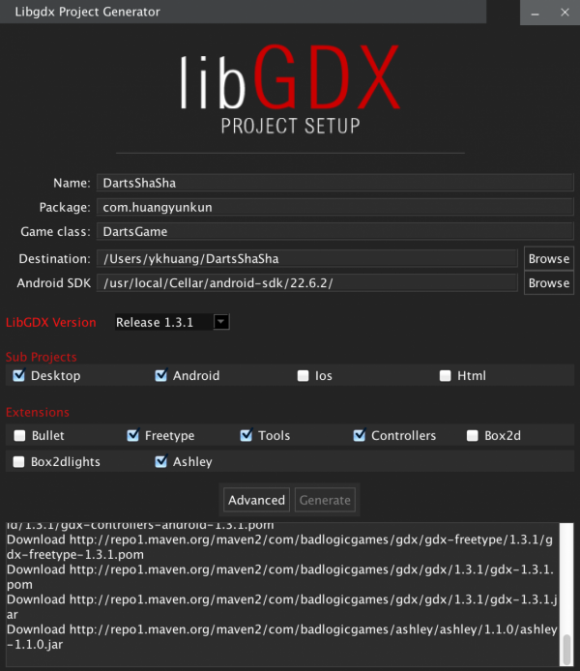Click the log output scrollbar thumb

[566, 650]
